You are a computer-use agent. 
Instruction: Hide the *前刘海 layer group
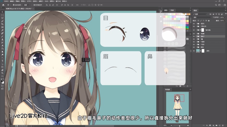pyautogui.click(x=194, y=30)
